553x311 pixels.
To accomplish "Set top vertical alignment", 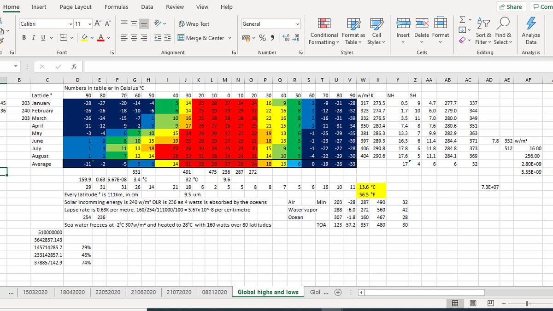I will click(x=125, y=23).
